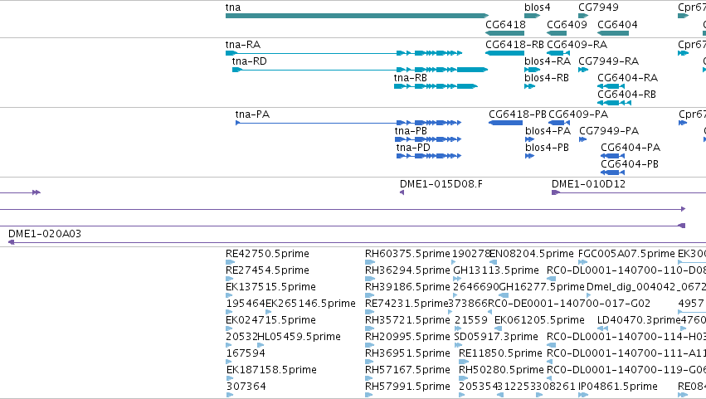
Task: Select the blos4-RB transcript
Action: point(529,86)
